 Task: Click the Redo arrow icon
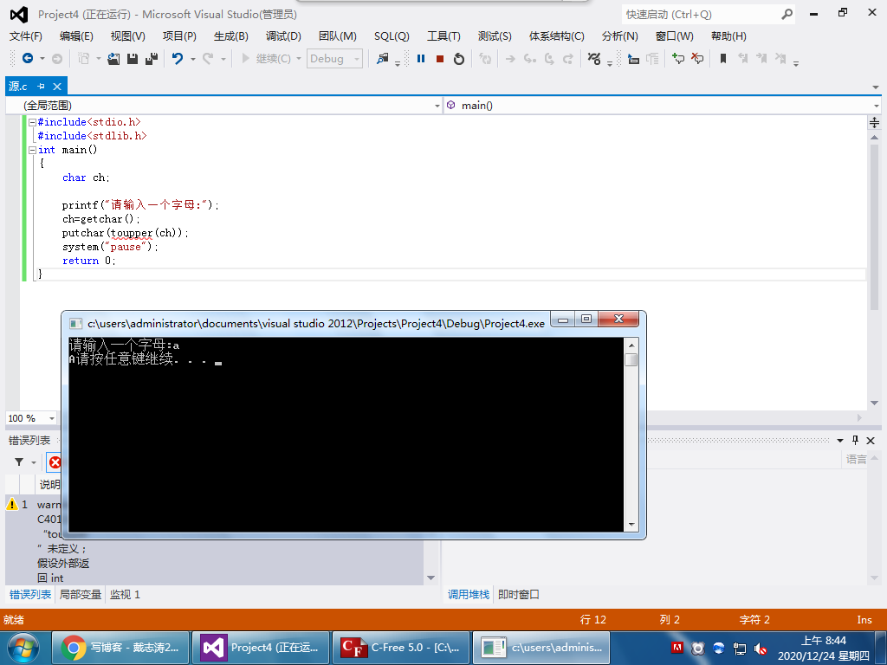coord(208,58)
